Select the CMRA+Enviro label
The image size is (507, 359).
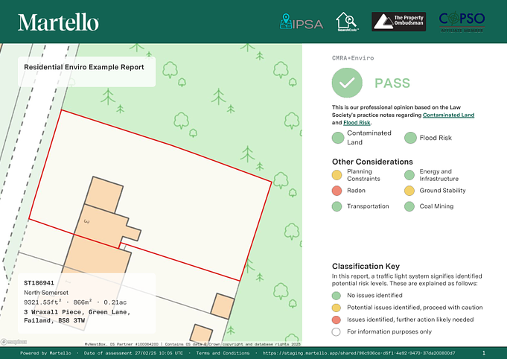point(353,58)
